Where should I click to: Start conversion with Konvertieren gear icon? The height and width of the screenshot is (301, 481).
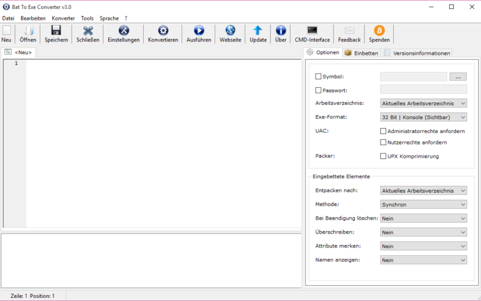click(x=163, y=31)
